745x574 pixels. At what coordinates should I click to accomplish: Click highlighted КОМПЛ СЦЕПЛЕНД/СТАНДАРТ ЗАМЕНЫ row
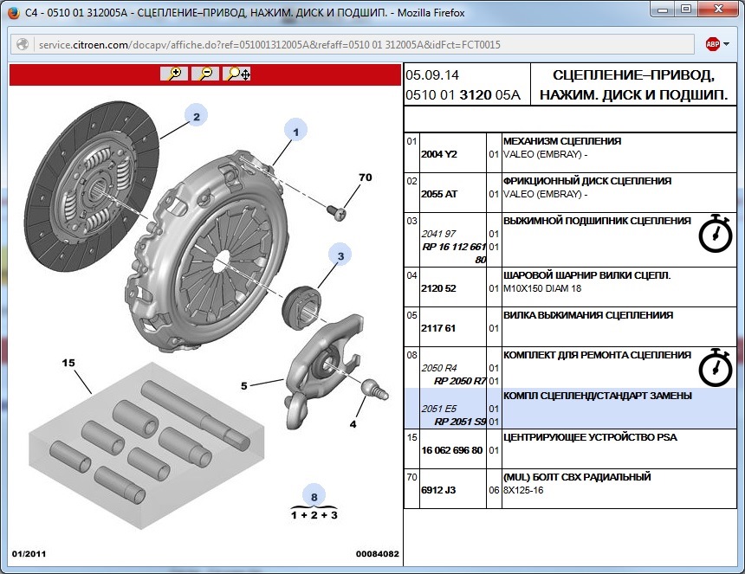click(x=570, y=409)
